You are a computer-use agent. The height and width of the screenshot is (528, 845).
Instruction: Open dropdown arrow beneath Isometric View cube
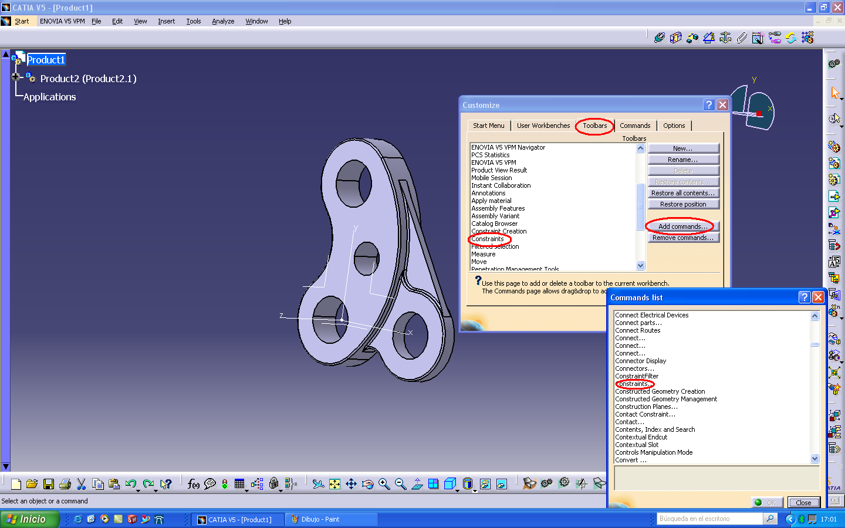(x=457, y=491)
